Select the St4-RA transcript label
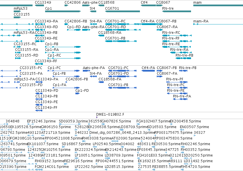Viewport: 243px width, 171px height. pos(96,21)
